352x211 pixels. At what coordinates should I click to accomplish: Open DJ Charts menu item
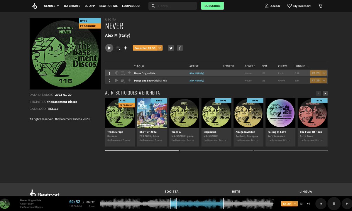(72, 6)
